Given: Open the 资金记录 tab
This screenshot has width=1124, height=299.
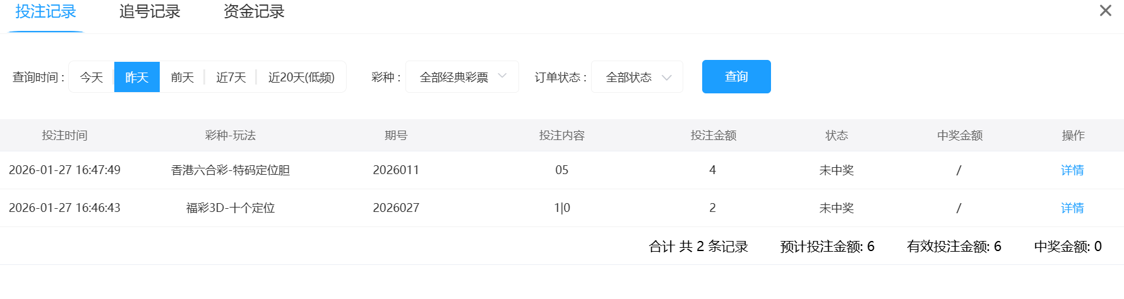Looking at the screenshot, I should [x=254, y=12].
